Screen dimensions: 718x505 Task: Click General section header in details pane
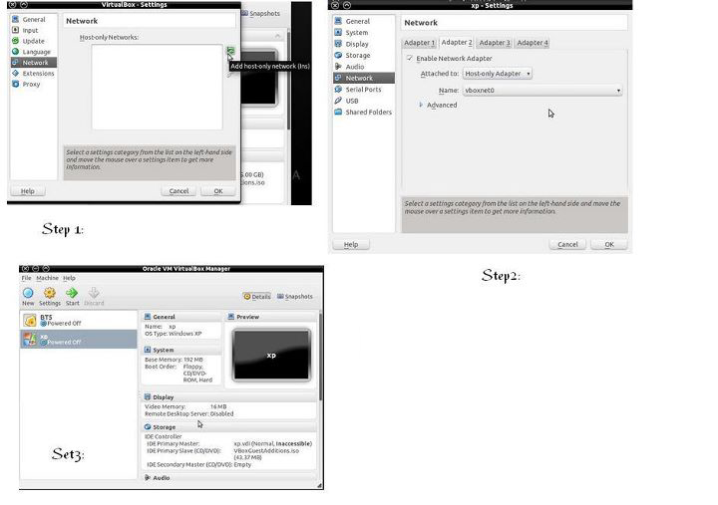click(181, 317)
